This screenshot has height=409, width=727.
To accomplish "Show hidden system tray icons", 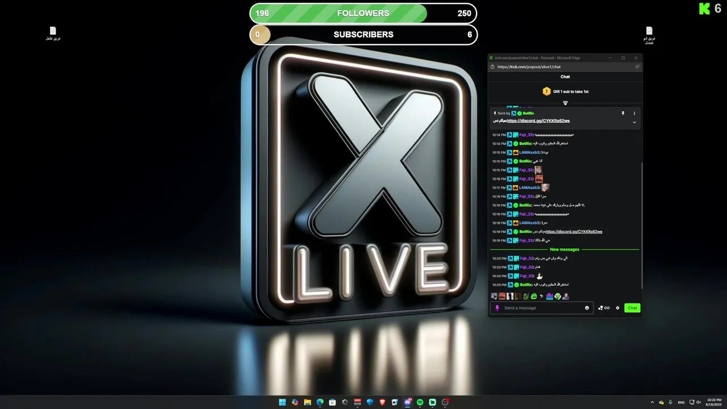I will click(652, 402).
